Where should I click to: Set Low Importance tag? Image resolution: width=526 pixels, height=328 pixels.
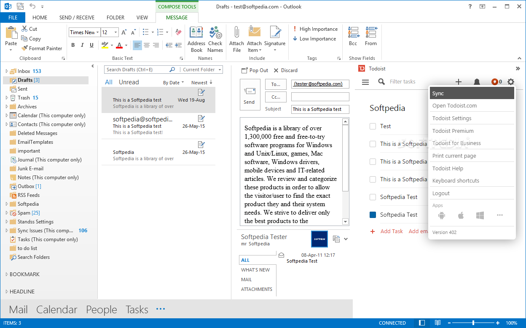[x=314, y=39]
